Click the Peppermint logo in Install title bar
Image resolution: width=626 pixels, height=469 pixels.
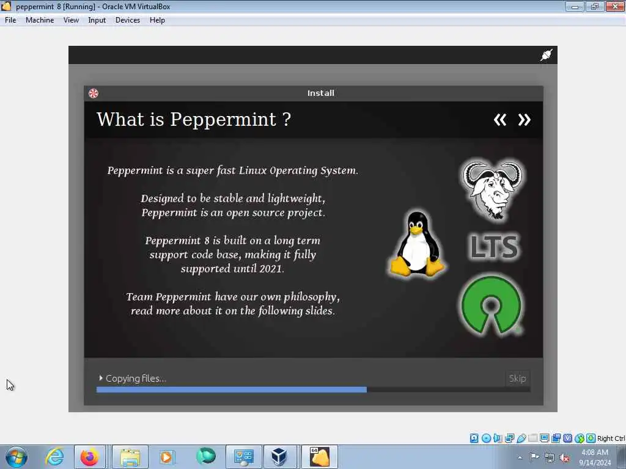(x=94, y=93)
